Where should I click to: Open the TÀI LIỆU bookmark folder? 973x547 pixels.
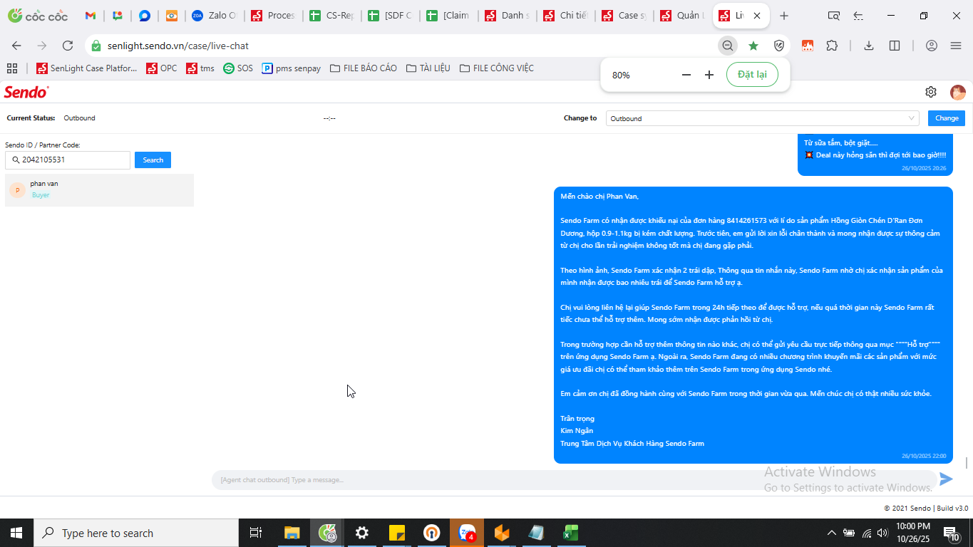point(428,68)
